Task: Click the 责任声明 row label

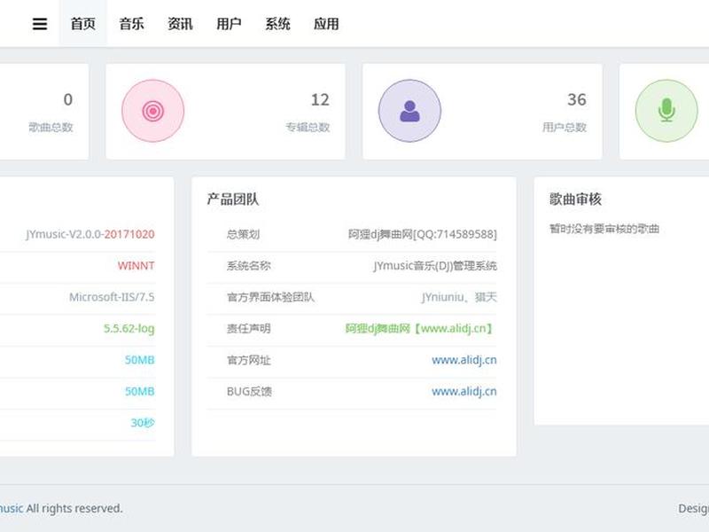Action: pyautogui.click(x=249, y=328)
